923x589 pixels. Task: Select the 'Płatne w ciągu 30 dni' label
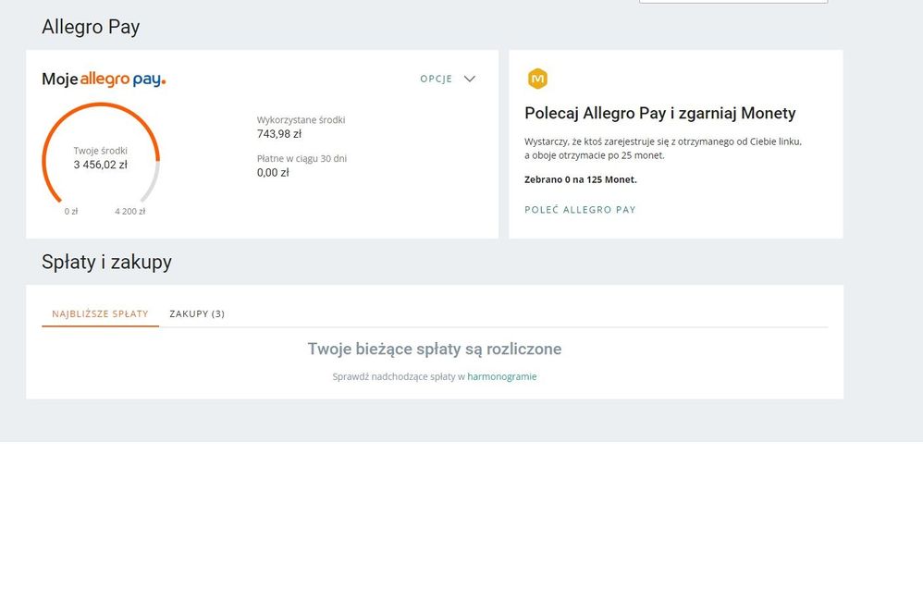tap(302, 159)
